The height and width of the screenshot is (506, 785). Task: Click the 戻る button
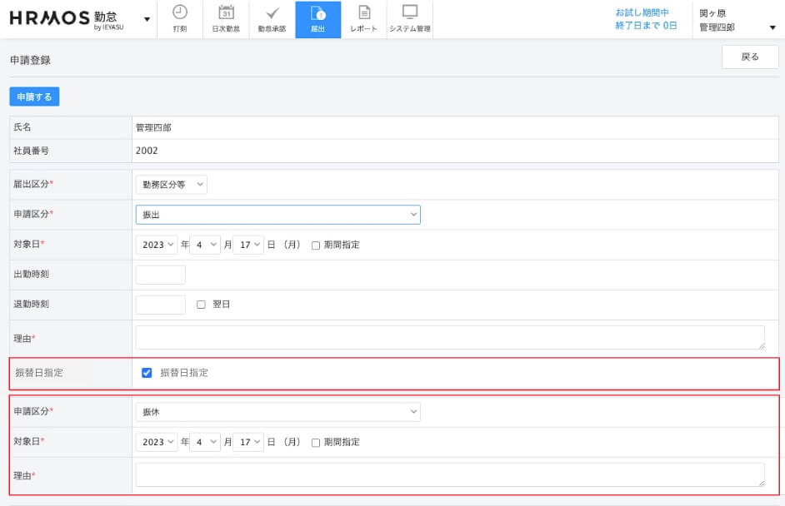point(750,57)
